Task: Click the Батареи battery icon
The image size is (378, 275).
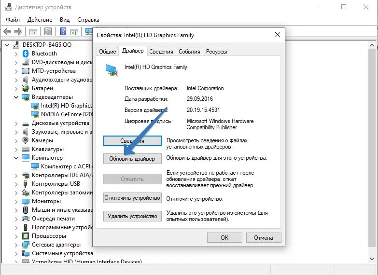Action: click(x=26, y=88)
